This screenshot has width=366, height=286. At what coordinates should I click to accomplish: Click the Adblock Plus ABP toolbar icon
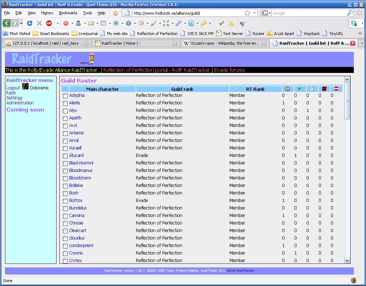pos(49,23)
